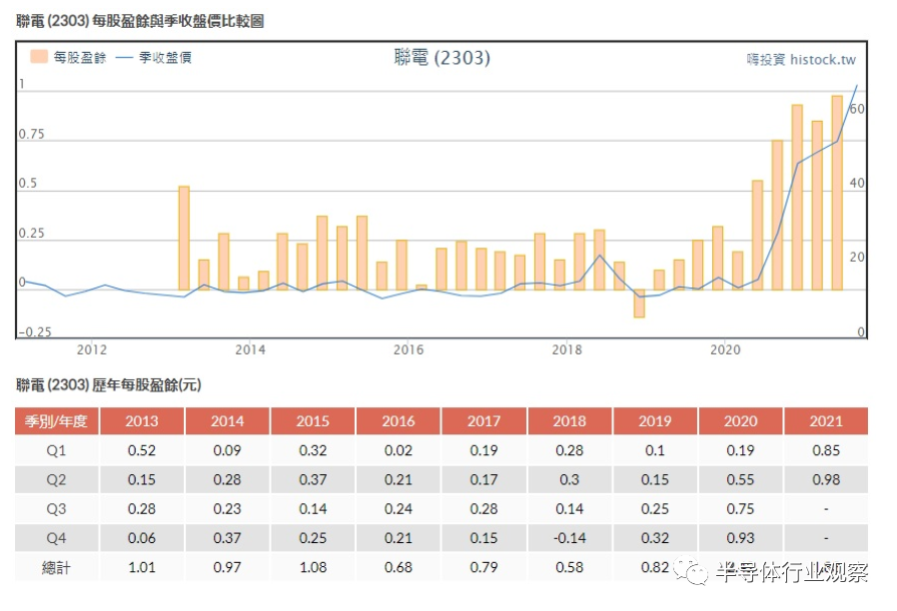
Task: Click the 2012 x-axis label
Action: 92,349
